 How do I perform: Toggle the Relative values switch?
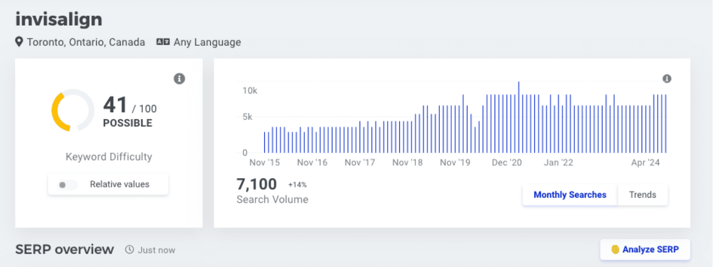point(68,185)
